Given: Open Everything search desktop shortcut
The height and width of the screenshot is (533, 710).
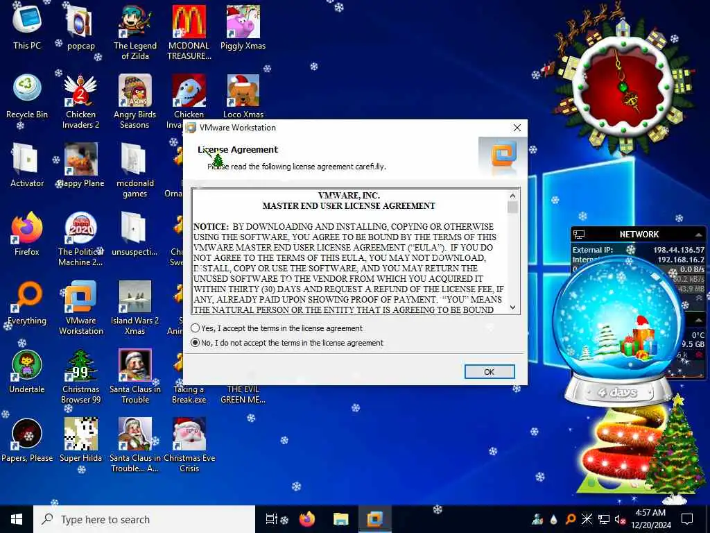Looking at the screenshot, I should (x=27, y=303).
